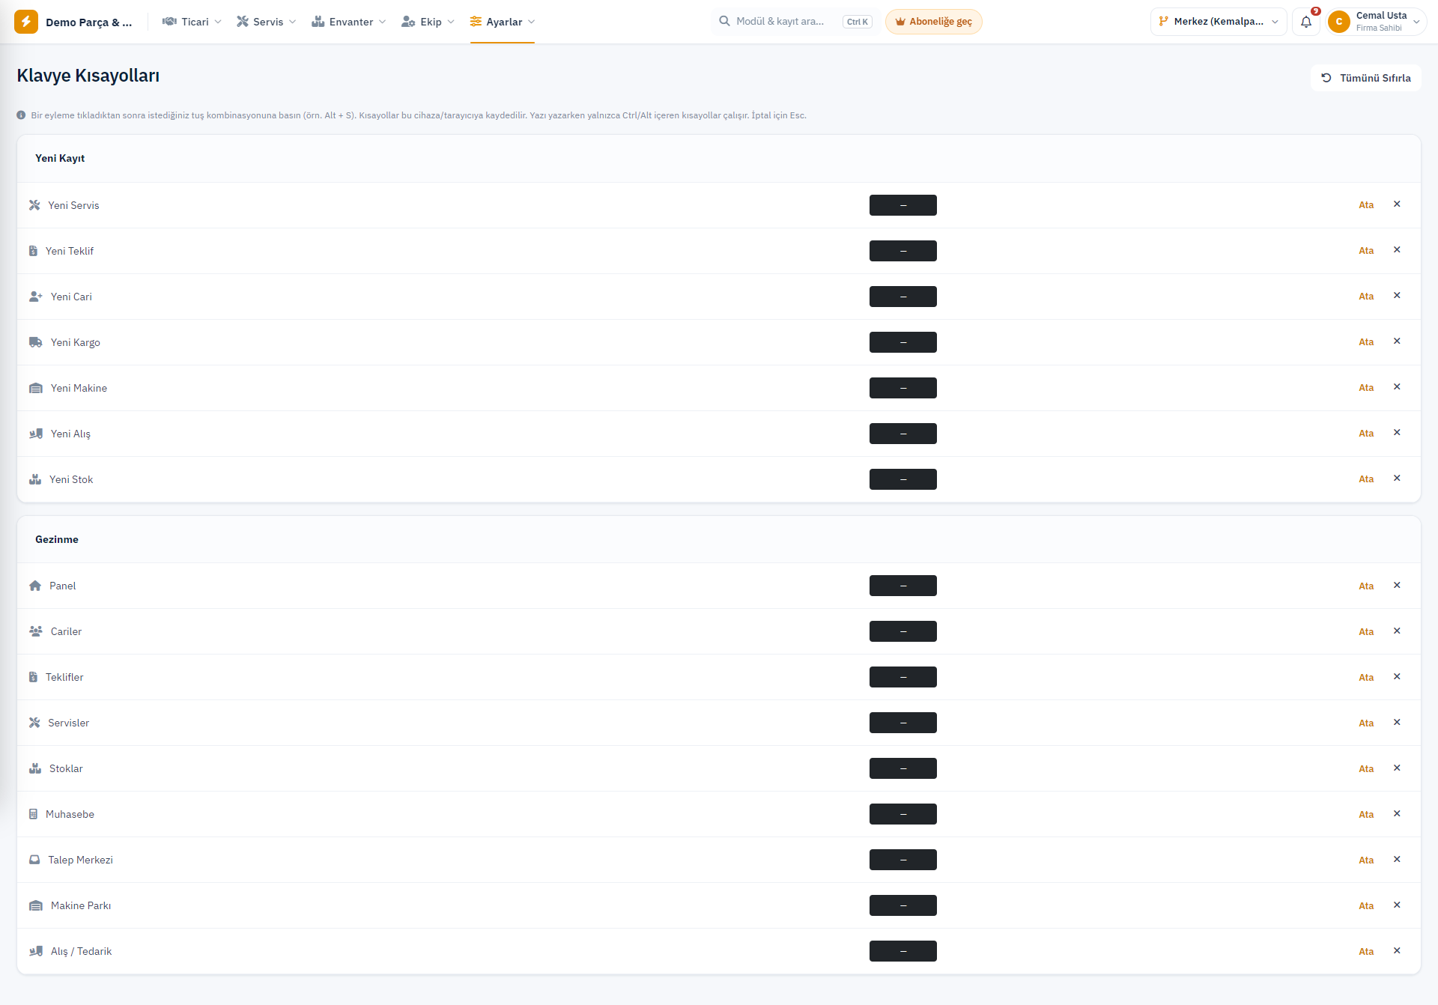Click Ata for Yeni Cari
Viewport: 1438px width, 1005px height.
point(1366,297)
